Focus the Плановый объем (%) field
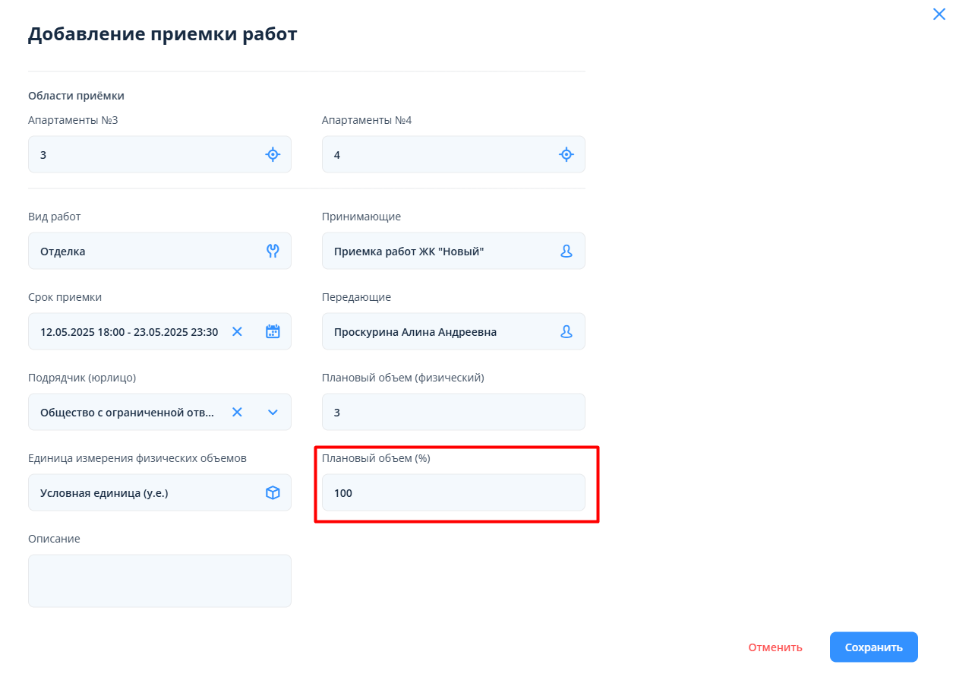The image size is (953, 674). point(453,493)
